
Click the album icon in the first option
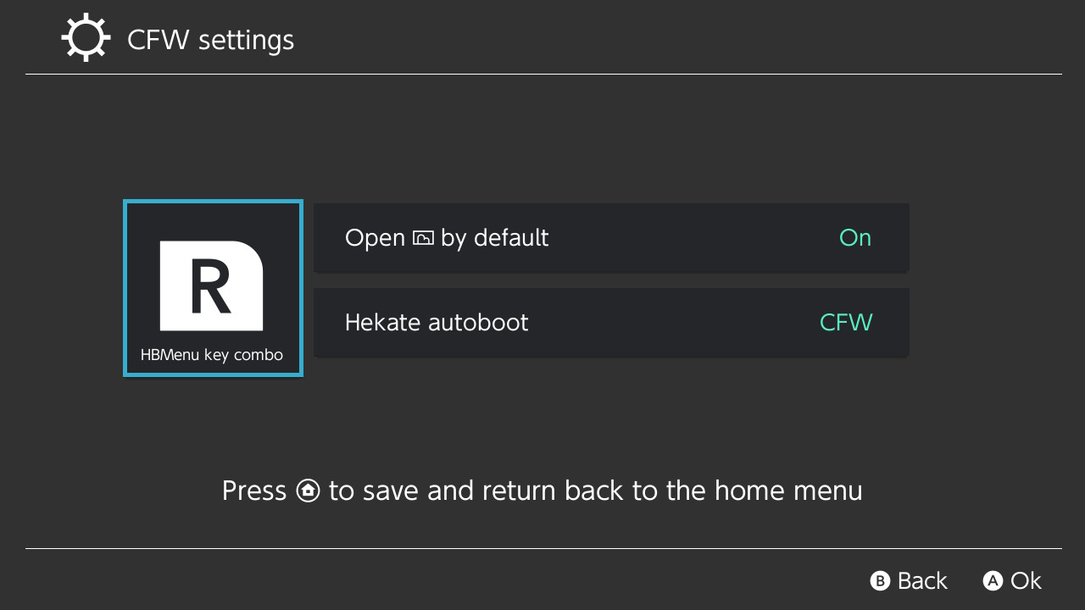(423, 238)
